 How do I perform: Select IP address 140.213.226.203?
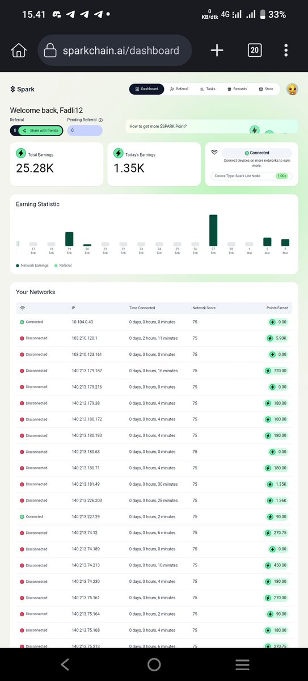pyautogui.click(x=87, y=501)
